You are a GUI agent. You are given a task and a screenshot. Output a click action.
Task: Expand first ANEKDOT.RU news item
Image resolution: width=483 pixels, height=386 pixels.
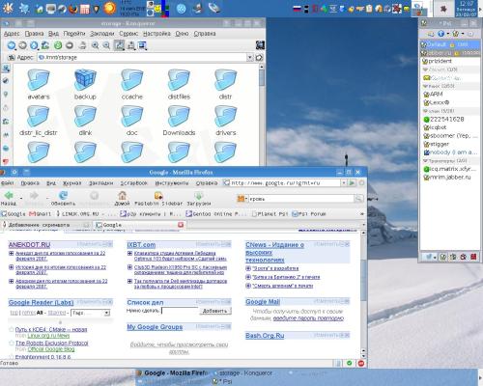[11, 254]
